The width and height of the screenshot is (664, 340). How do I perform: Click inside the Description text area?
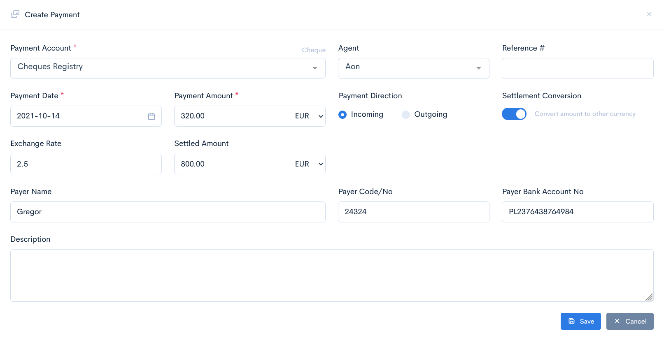pos(332,275)
